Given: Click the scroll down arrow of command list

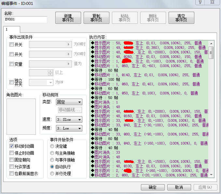Looking at the screenshot, I should (211, 175).
